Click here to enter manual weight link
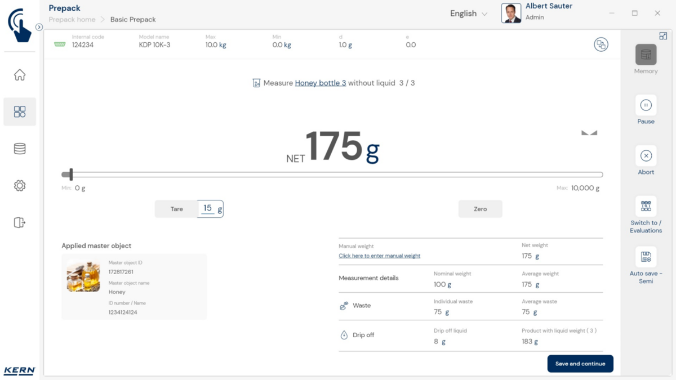Image resolution: width=676 pixels, height=380 pixels. [x=379, y=256]
